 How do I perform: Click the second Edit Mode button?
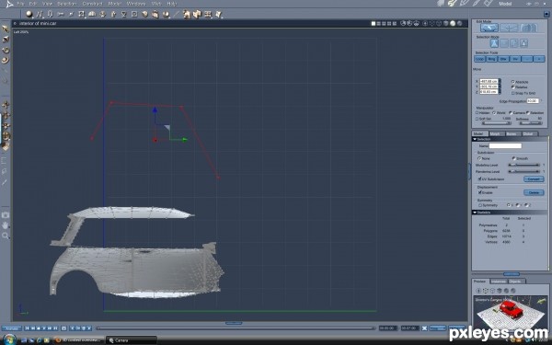click(x=509, y=28)
